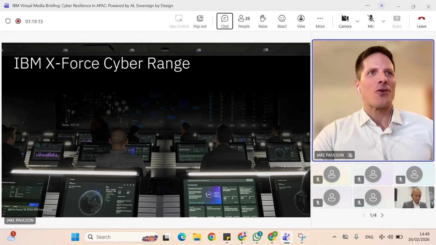Image resolution: width=436 pixels, height=245 pixels.
Task: Leave the meeting
Action: [x=421, y=21]
